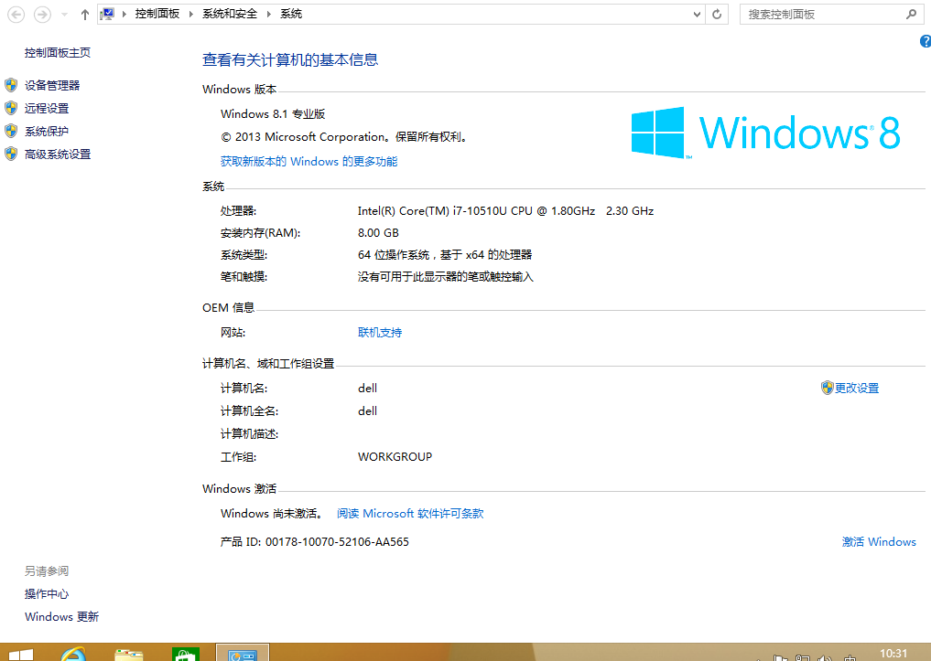Open 操作中心 under 另请参阅
Viewport: 931px width, 661px height.
coord(47,594)
